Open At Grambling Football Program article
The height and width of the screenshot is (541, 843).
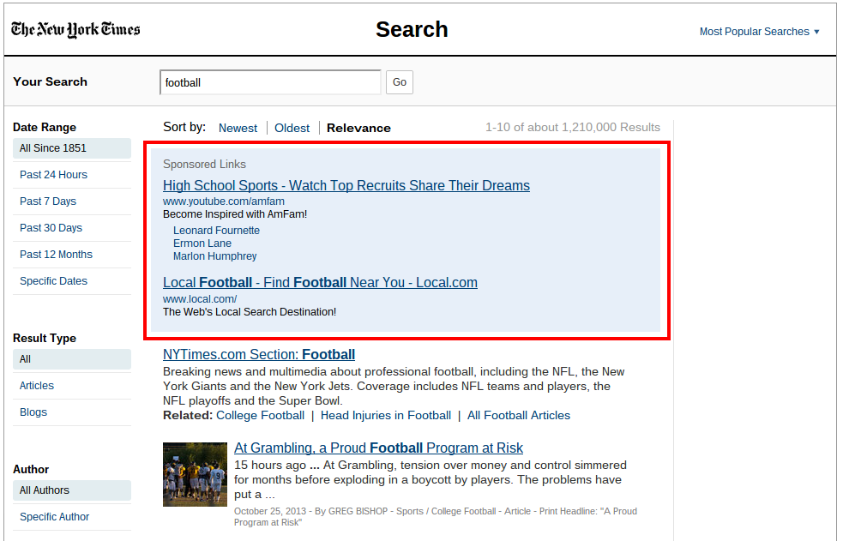pyautogui.click(x=378, y=448)
